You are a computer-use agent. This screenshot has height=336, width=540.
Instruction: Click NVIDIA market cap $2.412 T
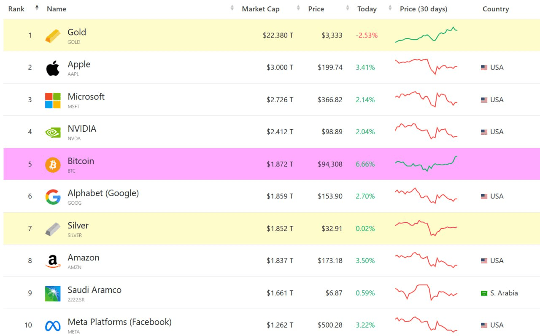click(280, 132)
